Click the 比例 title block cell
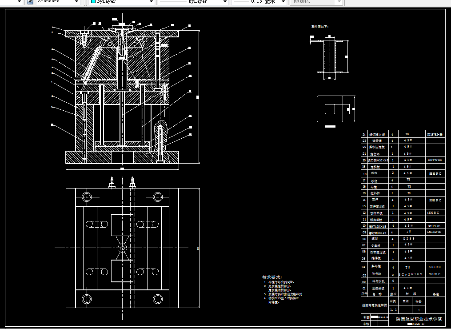Viewport: 451px width, 329px height. pos(393,301)
